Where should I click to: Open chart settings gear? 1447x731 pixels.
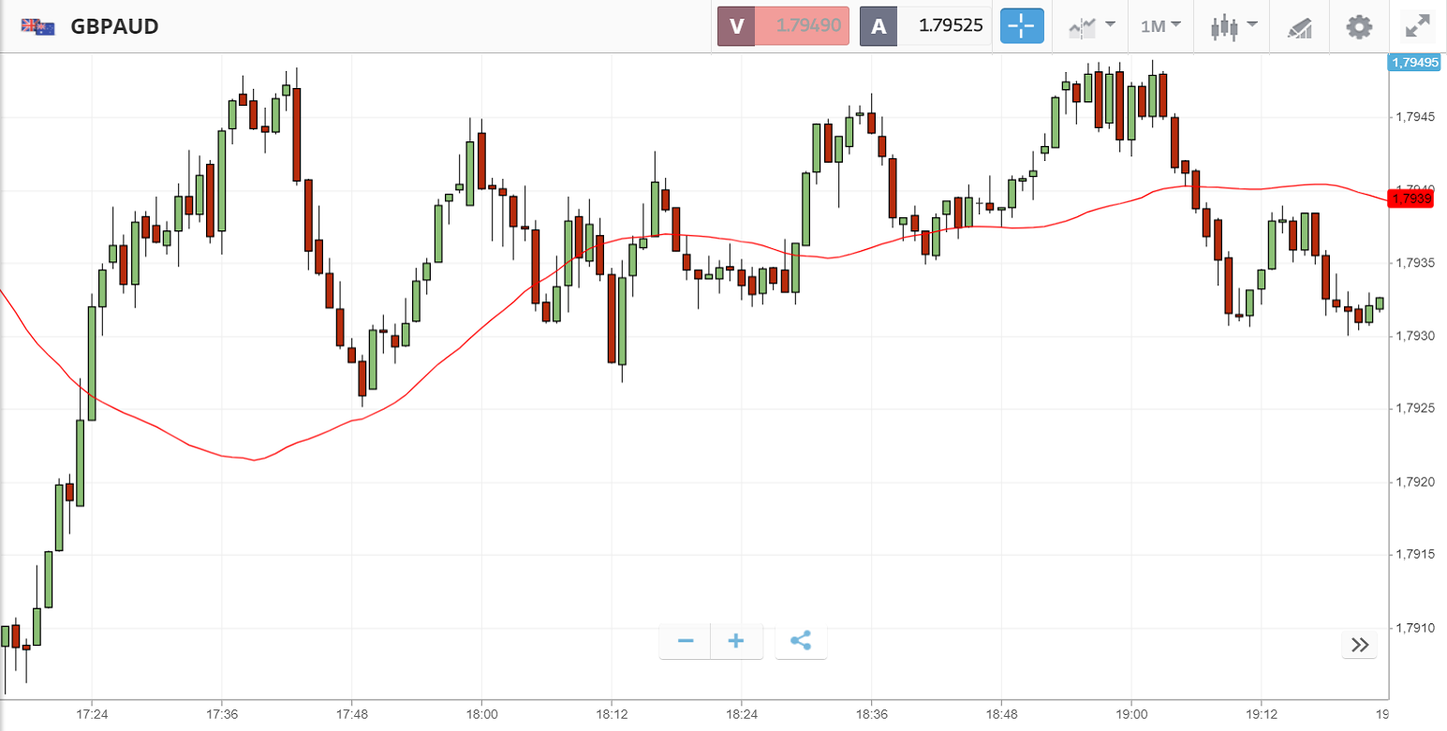(x=1358, y=26)
